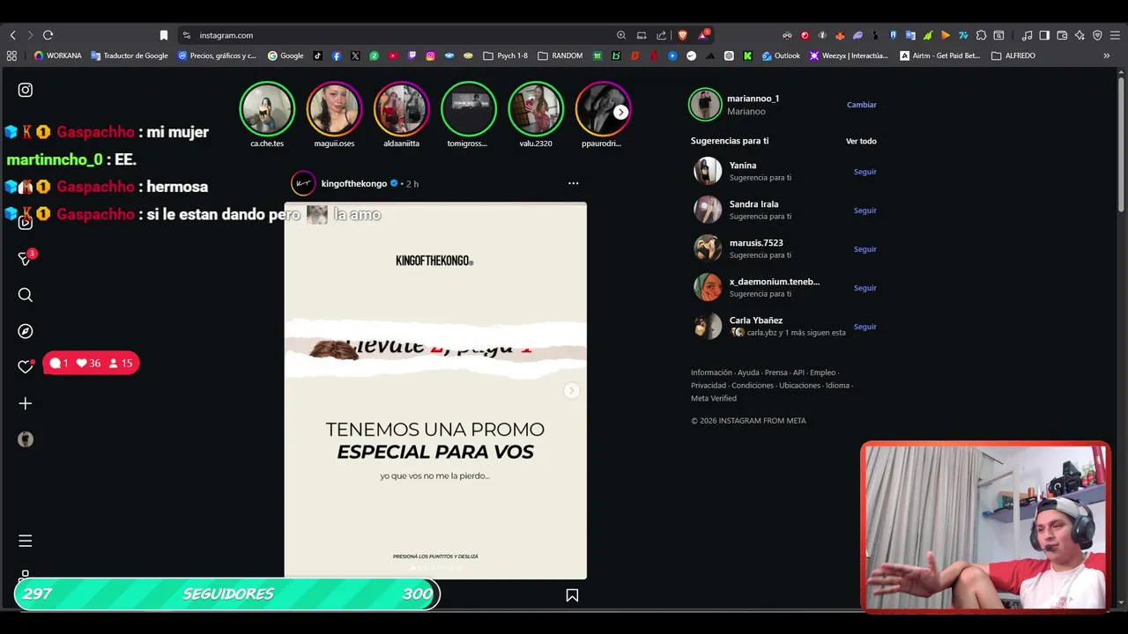The height and width of the screenshot is (634, 1128).
Task: Open Brave Shields lion icon
Action: click(x=682, y=35)
